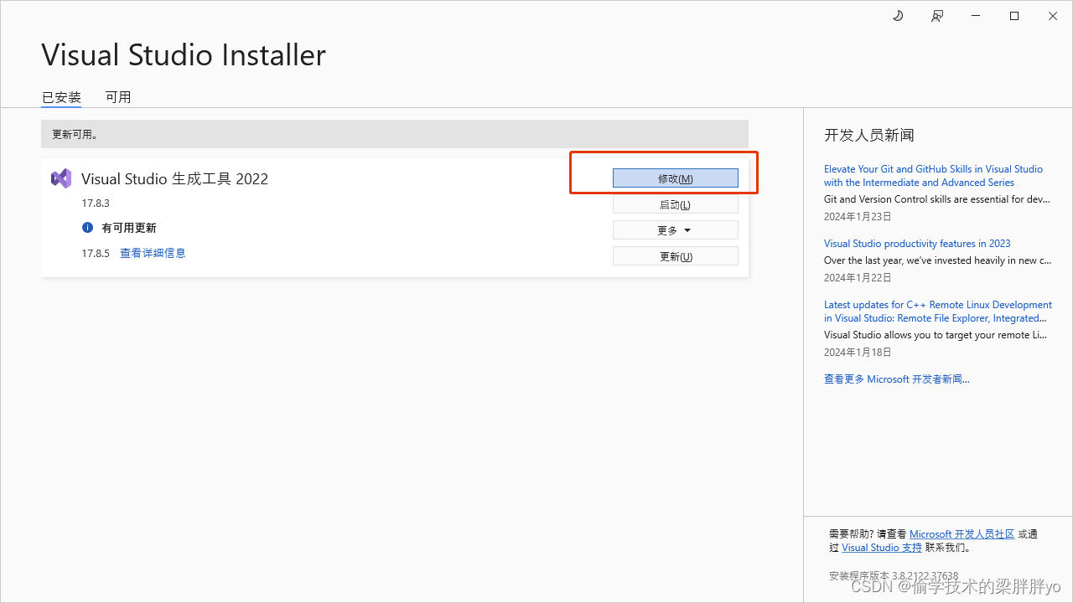Image resolution: width=1073 pixels, height=603 pixels.
Task: Toggle dark theme with the moon icon
Action: (x=898, y=15)
